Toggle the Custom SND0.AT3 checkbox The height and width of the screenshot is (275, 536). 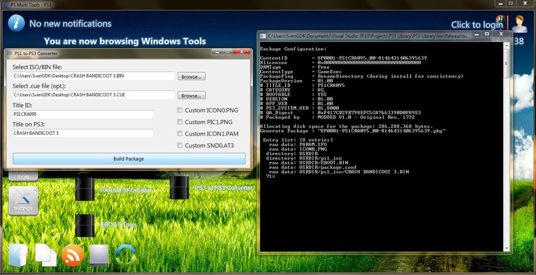[x=180, y=146]
